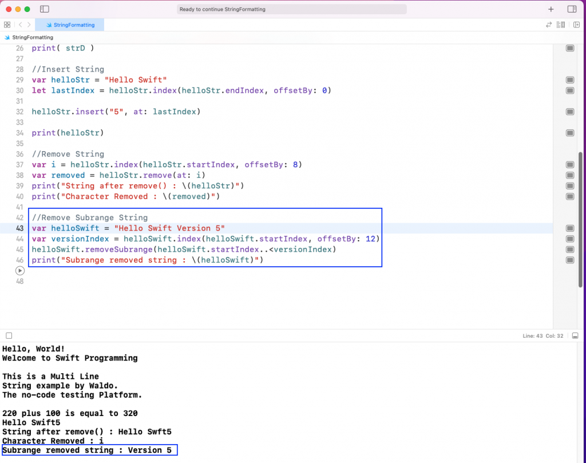586x463 pixels.
Task: Select the tab overview grid icon
Action: tap(7, 25)
